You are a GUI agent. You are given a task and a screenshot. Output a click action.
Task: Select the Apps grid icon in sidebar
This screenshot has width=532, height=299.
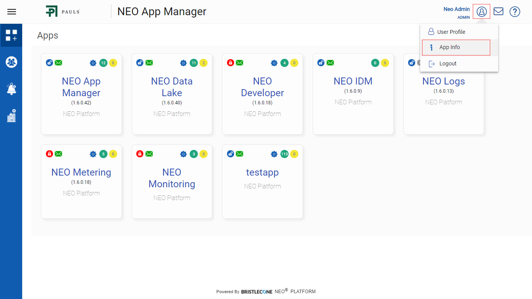(x=11, y=35)
